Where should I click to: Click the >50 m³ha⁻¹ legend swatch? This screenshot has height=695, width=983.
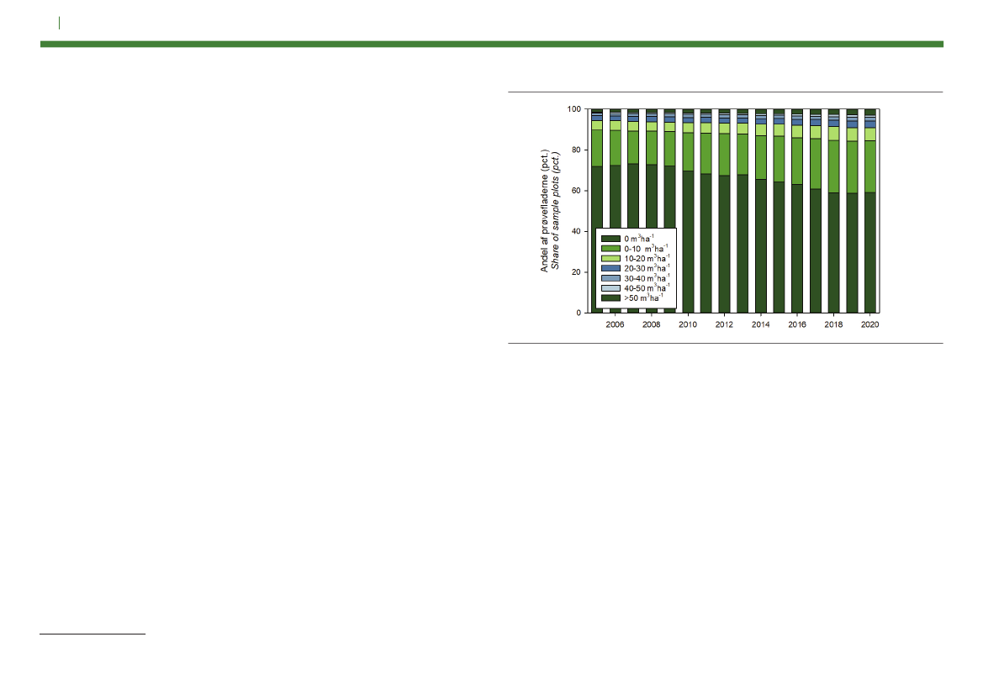coord(610,298)
